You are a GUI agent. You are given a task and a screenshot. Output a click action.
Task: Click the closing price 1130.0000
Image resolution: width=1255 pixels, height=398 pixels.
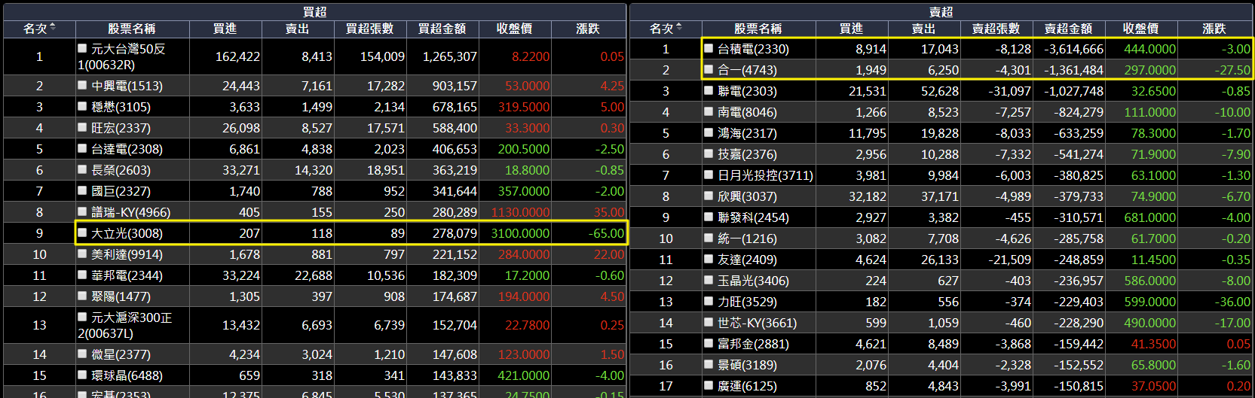[520, 212]
